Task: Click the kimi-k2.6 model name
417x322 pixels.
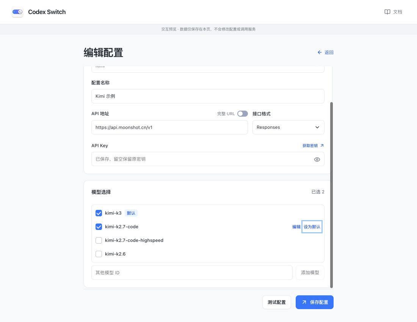Action: 115,254
